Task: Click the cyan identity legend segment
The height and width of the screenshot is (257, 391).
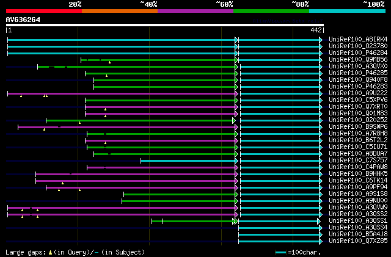Action: tap(348, 11)
